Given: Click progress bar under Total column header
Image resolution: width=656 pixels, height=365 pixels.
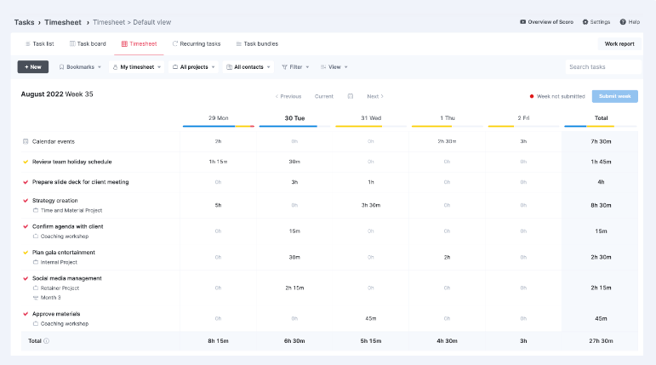Looking at the screenshot, I should (x=601, y=126).
